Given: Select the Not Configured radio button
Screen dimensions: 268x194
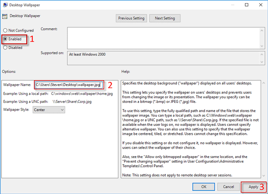Looking at the screenshot, I should (5, 30).
